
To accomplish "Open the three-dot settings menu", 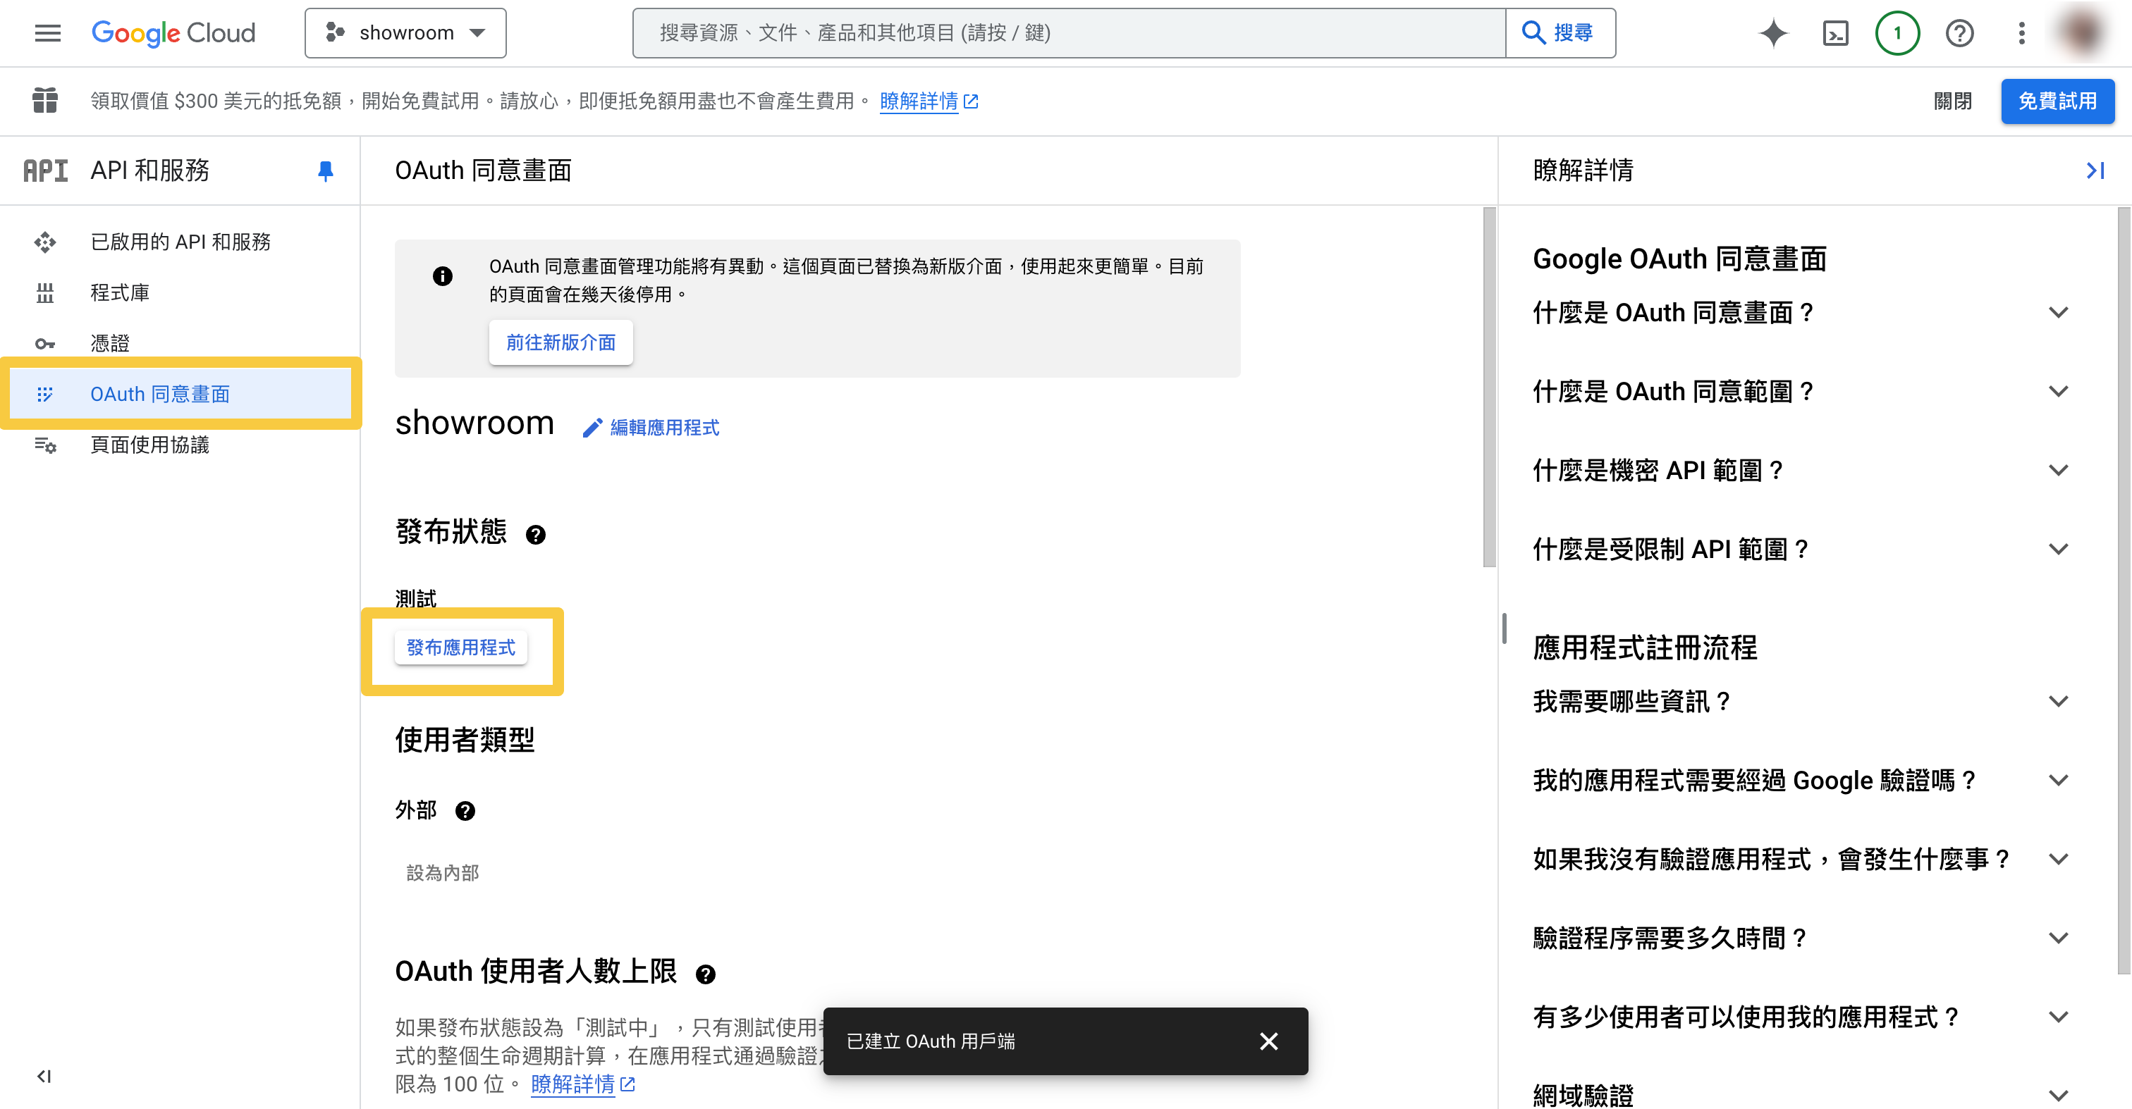I will click(2021, 33).
